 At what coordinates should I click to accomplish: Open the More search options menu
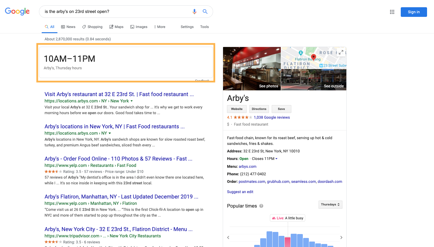click(x=160, y=27)
